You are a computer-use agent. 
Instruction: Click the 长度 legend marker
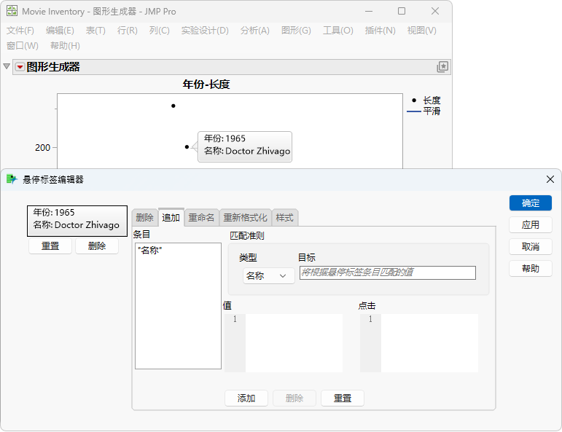[x=414, y=101]
